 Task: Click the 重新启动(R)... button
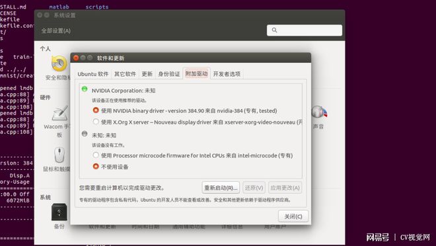(x=221, y=188)
